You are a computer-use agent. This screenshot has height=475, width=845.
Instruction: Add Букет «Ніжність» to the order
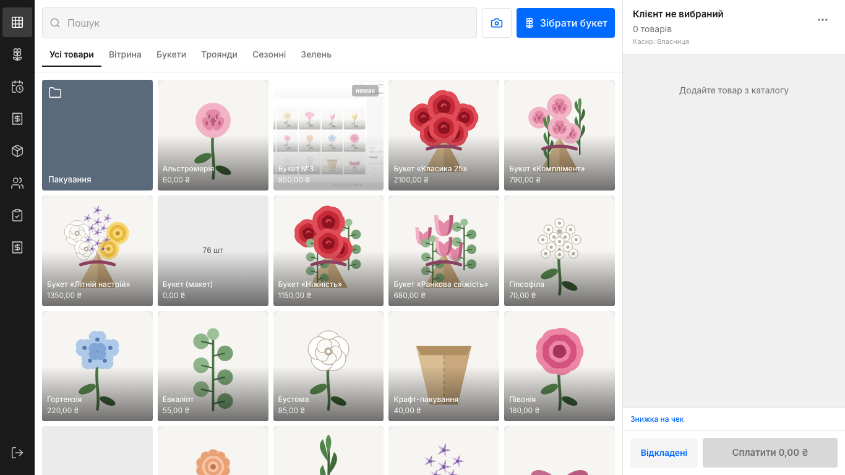coord(328,250)
